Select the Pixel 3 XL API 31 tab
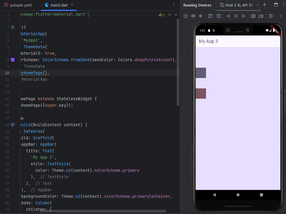Screen dimensions: 286x214 click(x=237, y=5)
